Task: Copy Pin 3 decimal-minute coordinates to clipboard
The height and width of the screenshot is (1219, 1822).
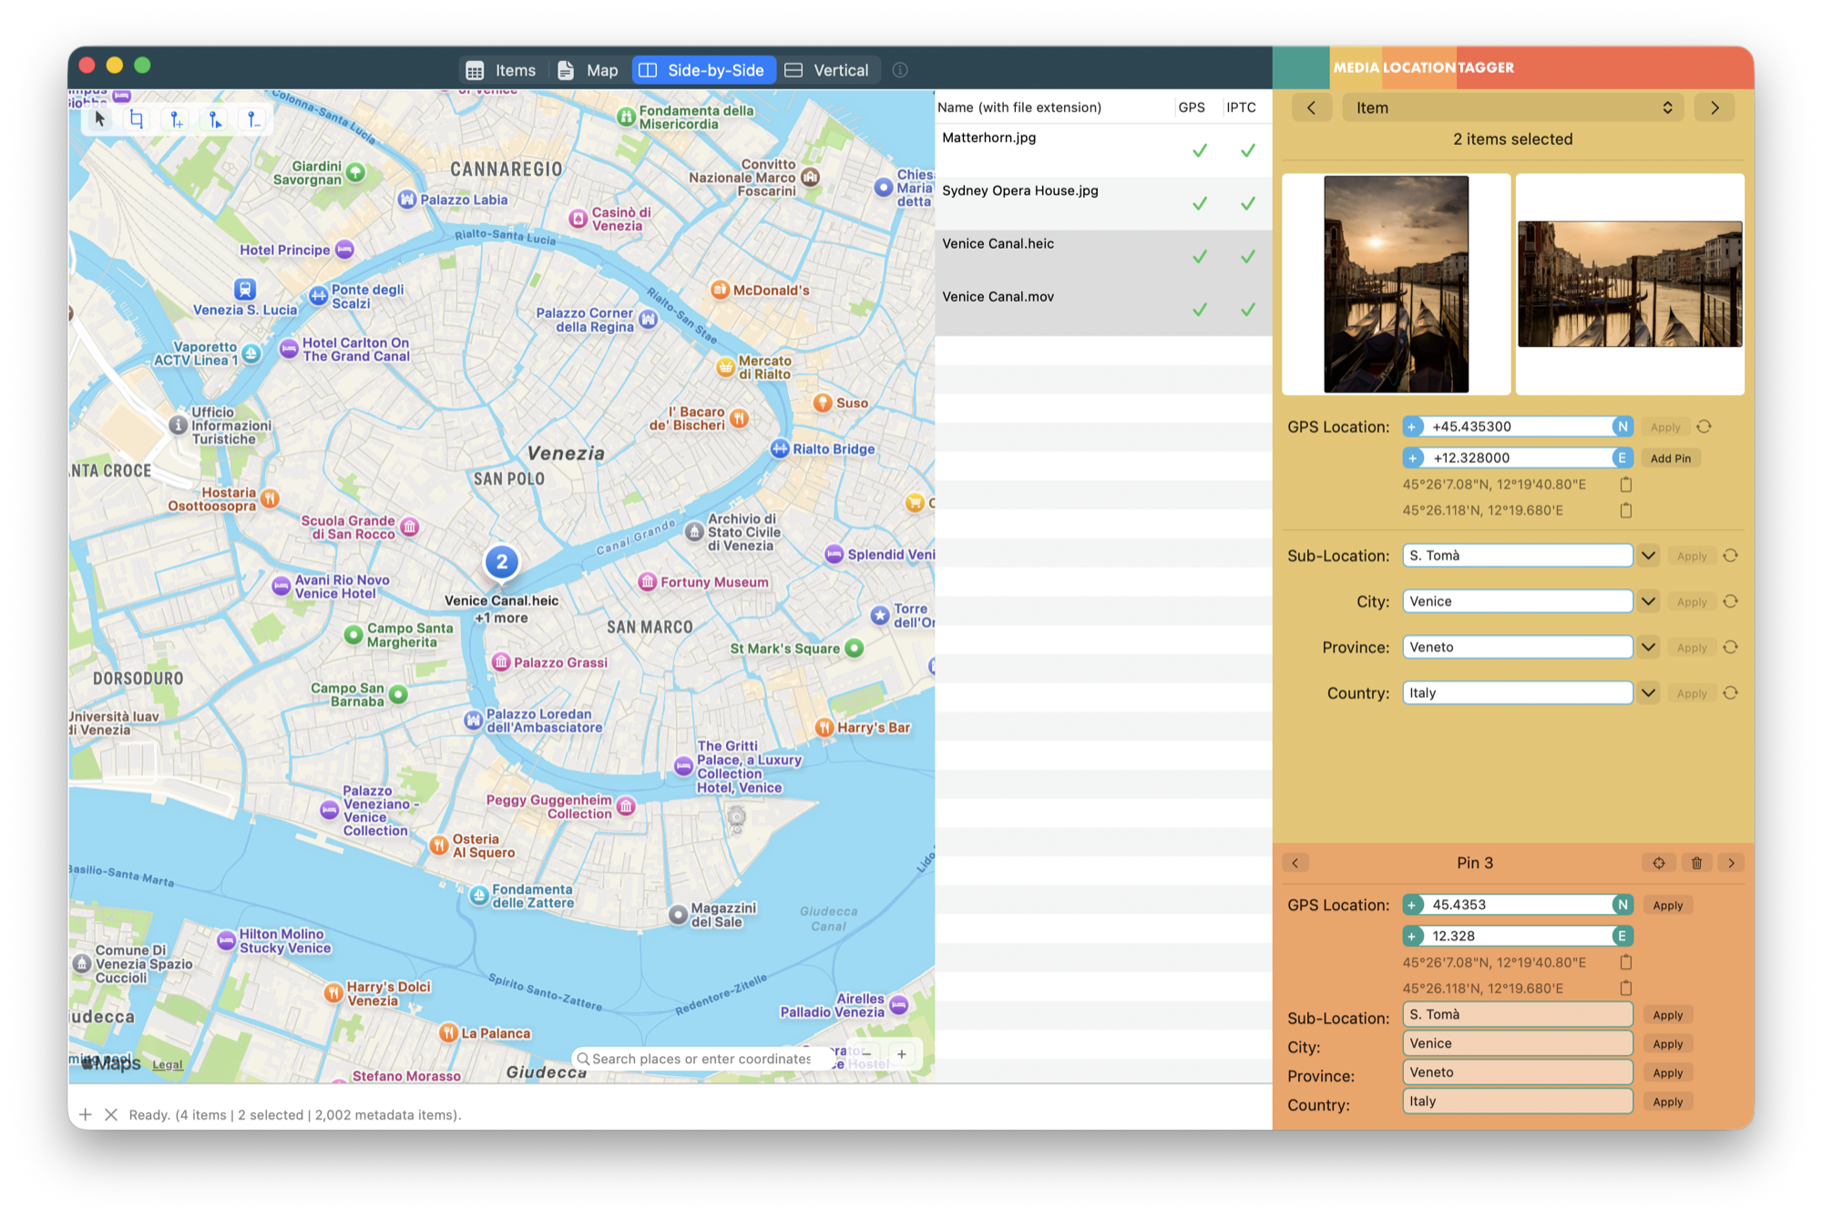Action: click(x=1626, y=988)
